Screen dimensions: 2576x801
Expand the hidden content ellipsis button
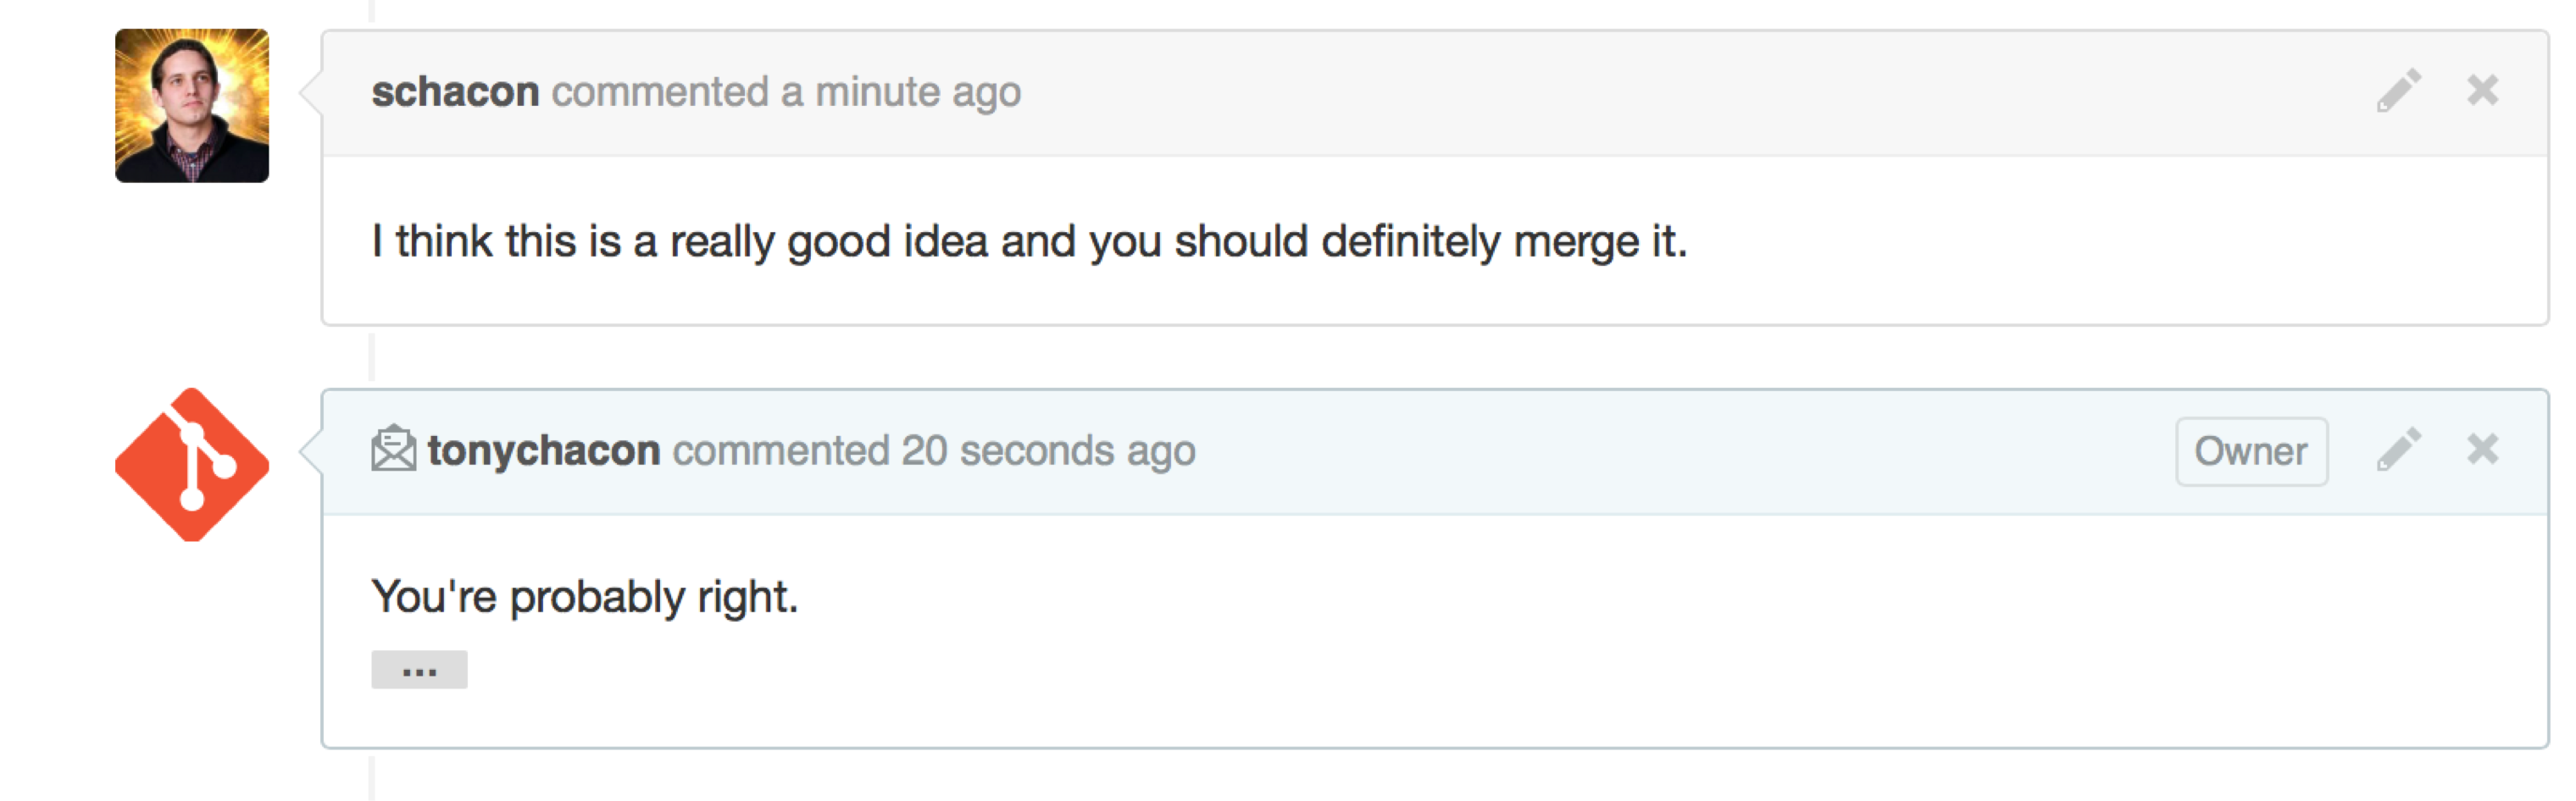click(419, 670)
